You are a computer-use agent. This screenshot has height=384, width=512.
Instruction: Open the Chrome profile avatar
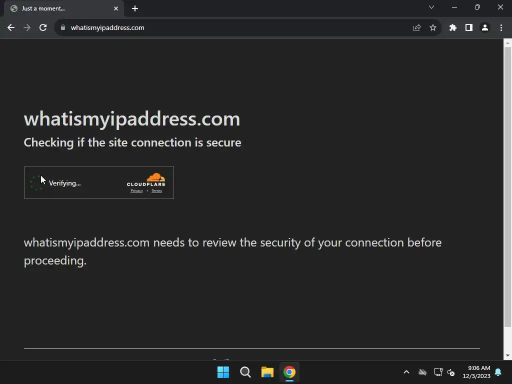pos(485,28)
